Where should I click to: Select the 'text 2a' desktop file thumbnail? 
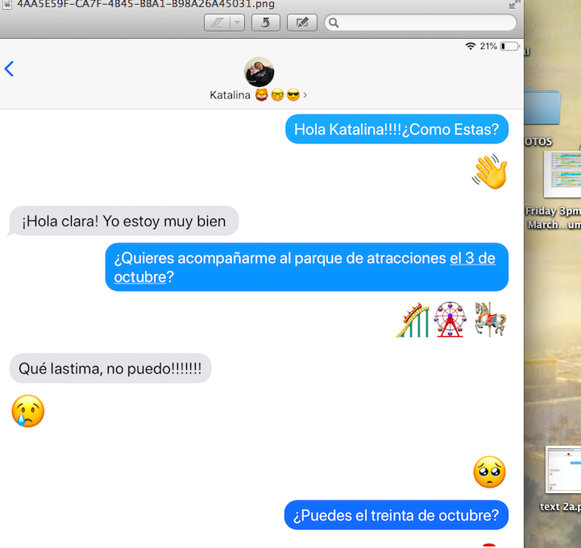pos(563,470)
